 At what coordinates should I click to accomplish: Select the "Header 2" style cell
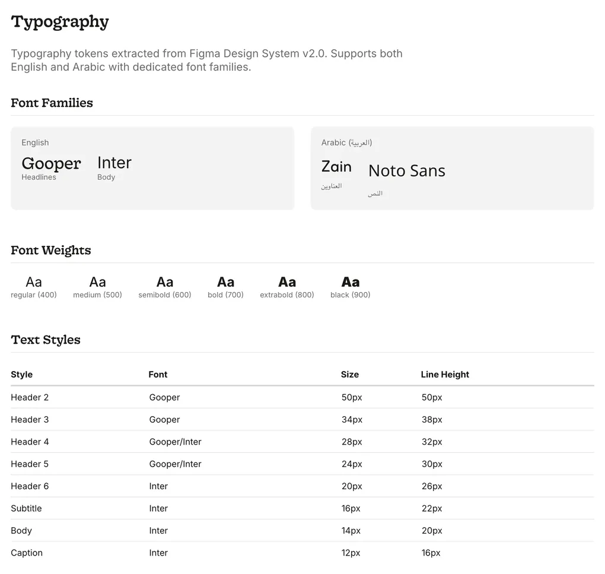coord(30,397)
